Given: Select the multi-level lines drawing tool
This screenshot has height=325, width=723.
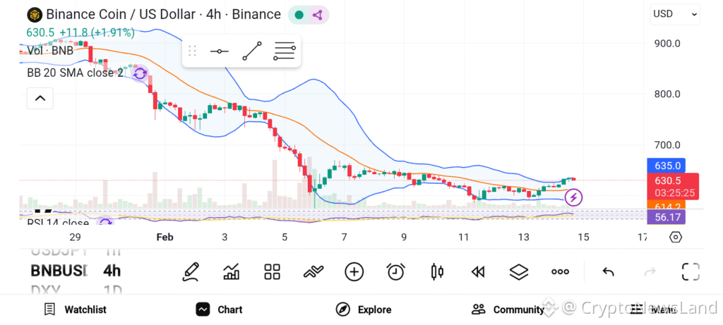Looking at the screenshot, I should [285, 51].
